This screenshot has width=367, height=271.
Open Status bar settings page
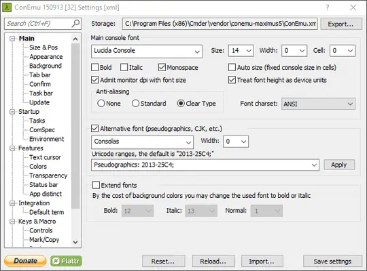43,185
